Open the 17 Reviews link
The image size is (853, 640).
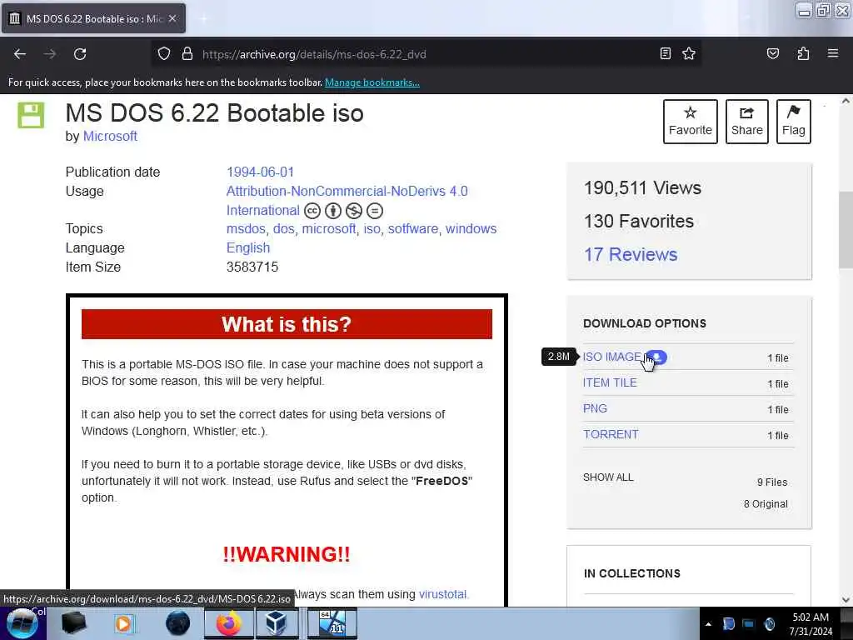pos(631,254)
